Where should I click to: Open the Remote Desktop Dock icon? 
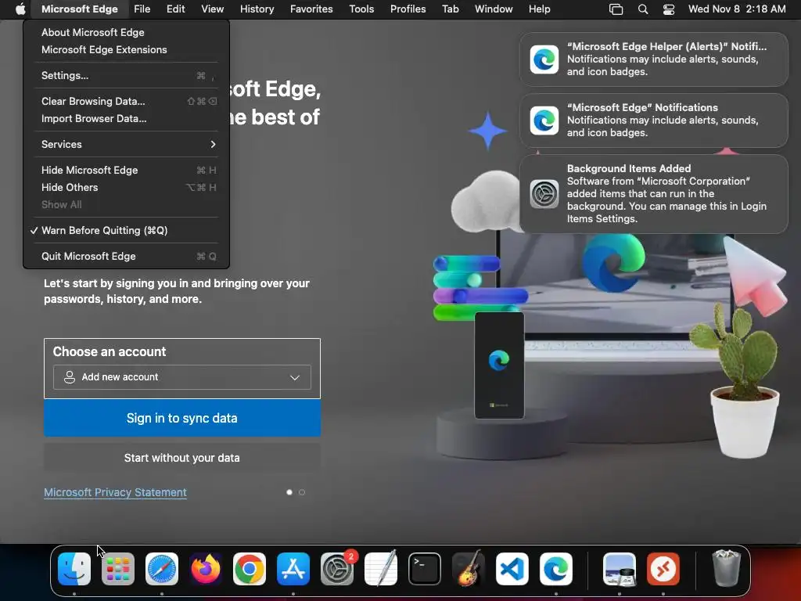click(663, 569)
